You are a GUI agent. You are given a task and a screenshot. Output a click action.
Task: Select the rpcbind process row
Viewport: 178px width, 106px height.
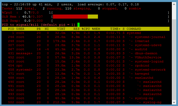(142, 65)
